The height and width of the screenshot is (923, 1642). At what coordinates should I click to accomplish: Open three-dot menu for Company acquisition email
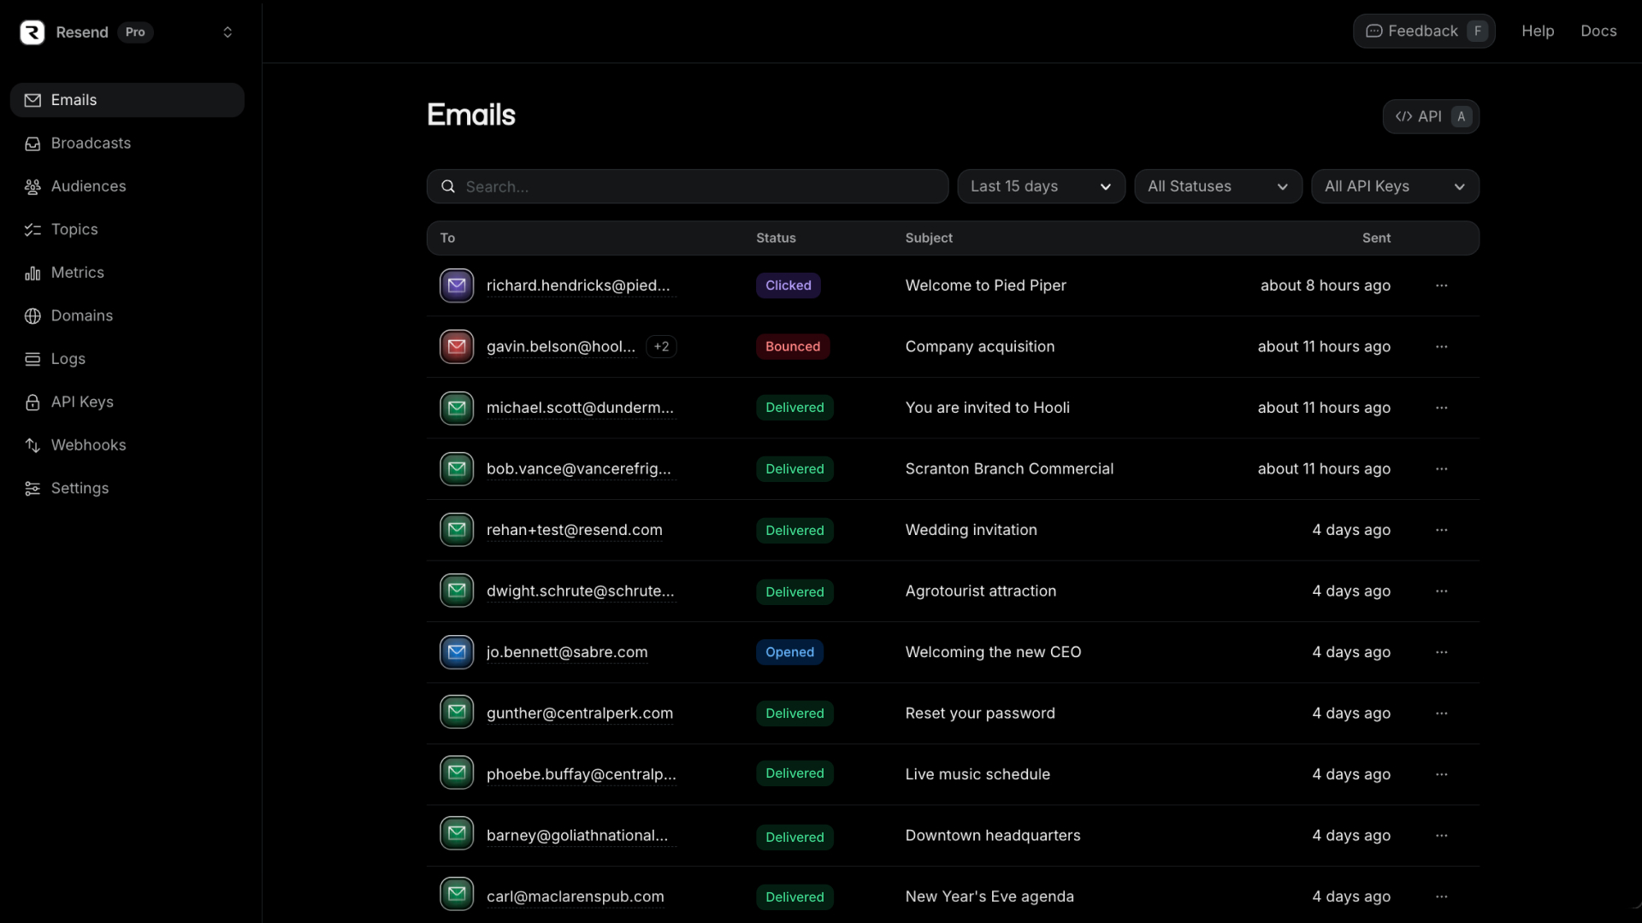pyautogui.click(x=1441, y=346)
